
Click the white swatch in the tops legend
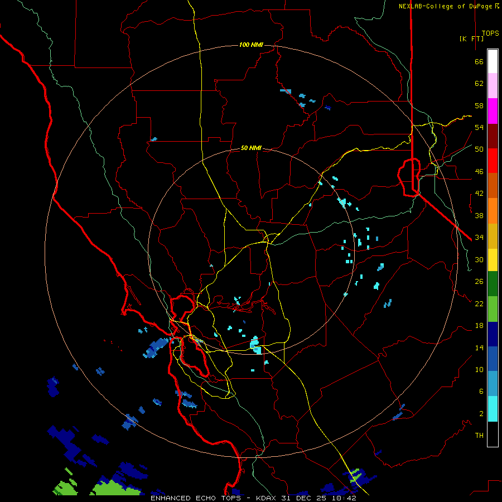(x=493, y=61)
